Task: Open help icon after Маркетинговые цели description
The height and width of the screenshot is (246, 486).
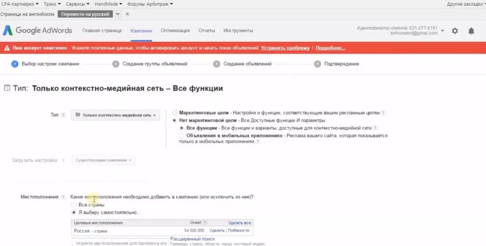Action: click(383, 113)
